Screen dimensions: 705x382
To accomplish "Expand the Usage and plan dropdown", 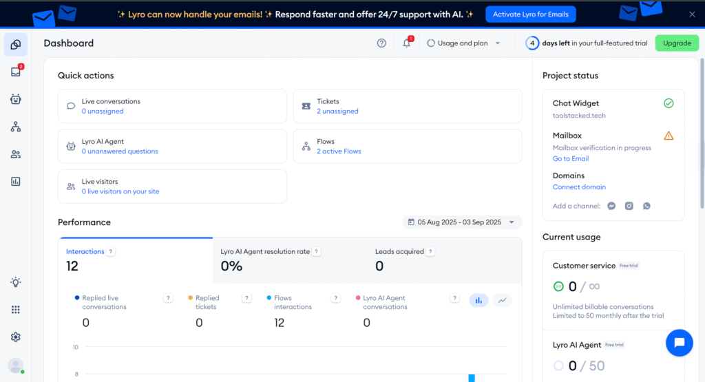I will (463, 43).
